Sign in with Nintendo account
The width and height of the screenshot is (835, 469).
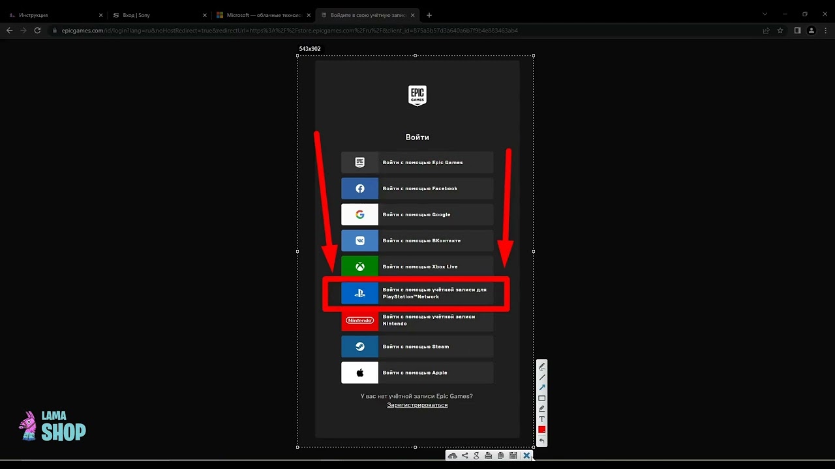click(417, 320)
